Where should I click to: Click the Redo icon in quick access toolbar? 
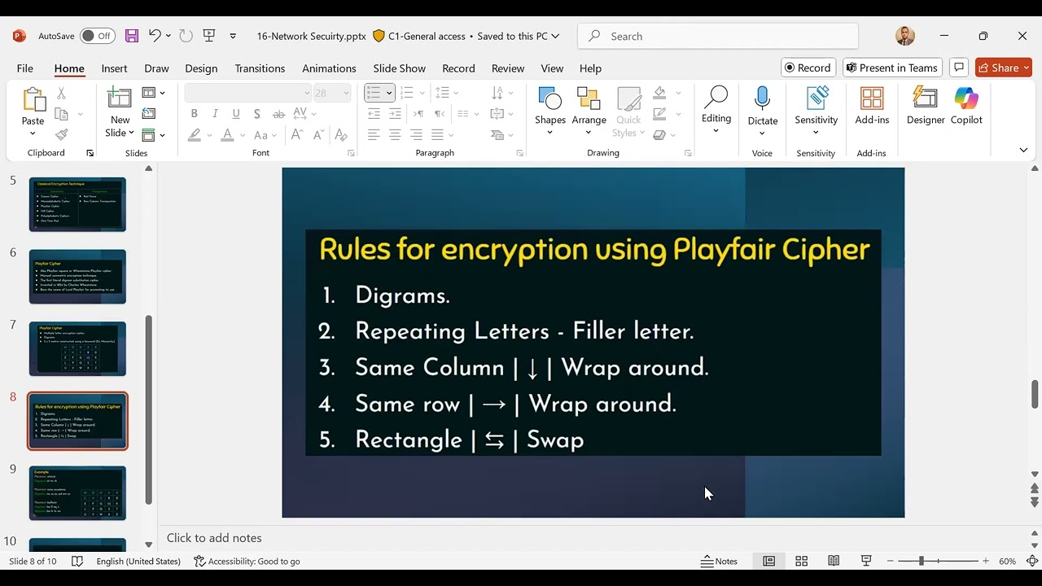[x=186, y=36]
